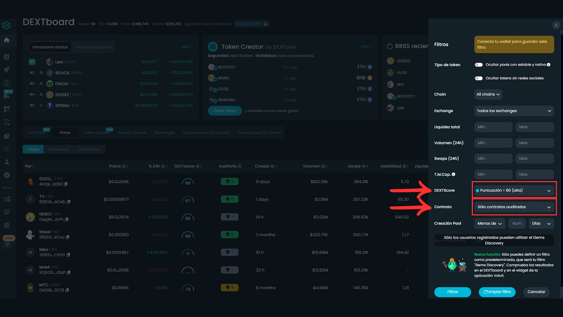Select Perdedores diarios tab

click(x=93, y=47)
